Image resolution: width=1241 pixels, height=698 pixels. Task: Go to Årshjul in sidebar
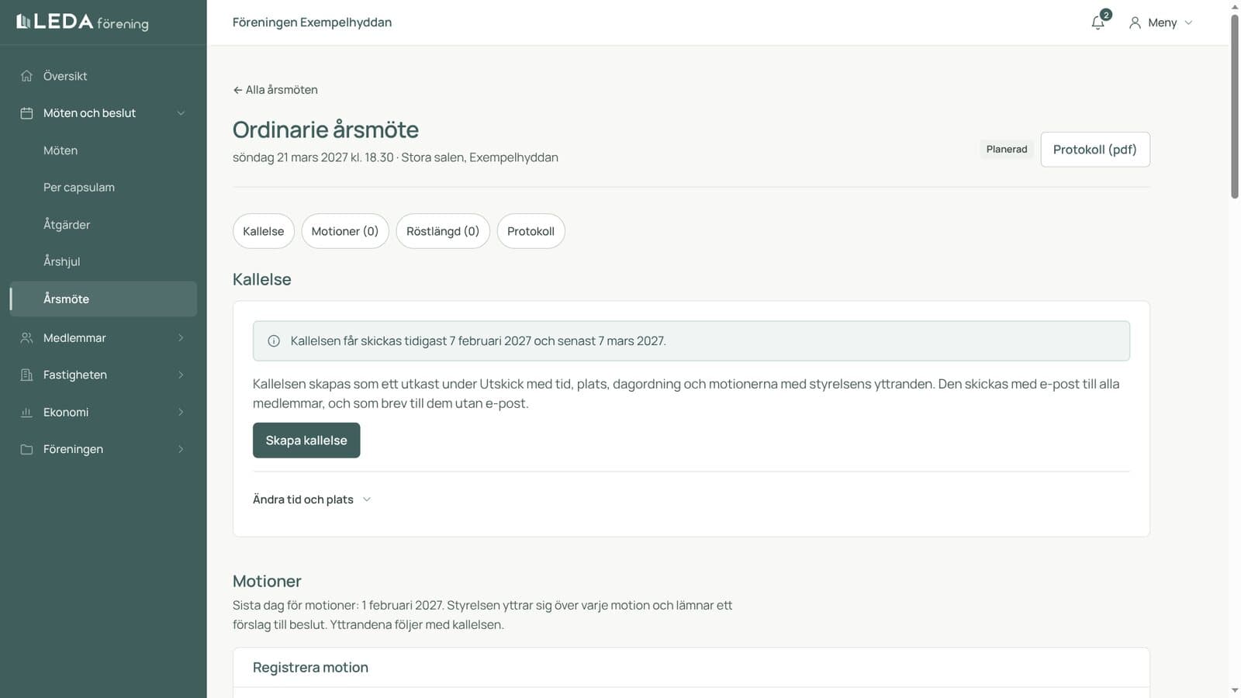[x=62, y=261]
